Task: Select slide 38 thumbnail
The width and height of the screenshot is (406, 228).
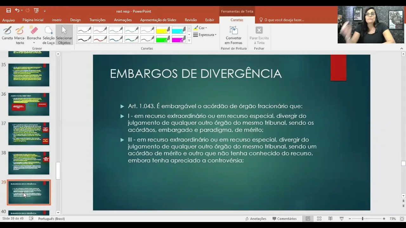Action: tap(29, 163)
